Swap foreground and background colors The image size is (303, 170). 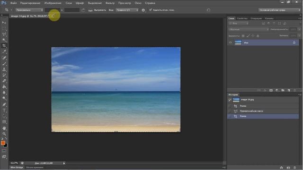6,138
